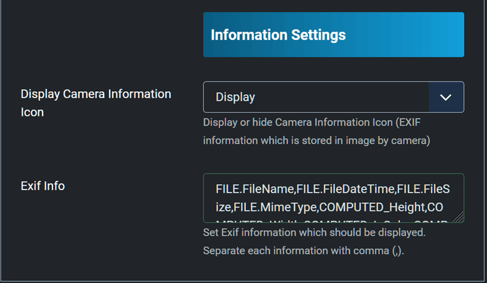Screen dimensions: 487x283
Task: Click the Display Camera Information Icon label
Action: (96, 94)
